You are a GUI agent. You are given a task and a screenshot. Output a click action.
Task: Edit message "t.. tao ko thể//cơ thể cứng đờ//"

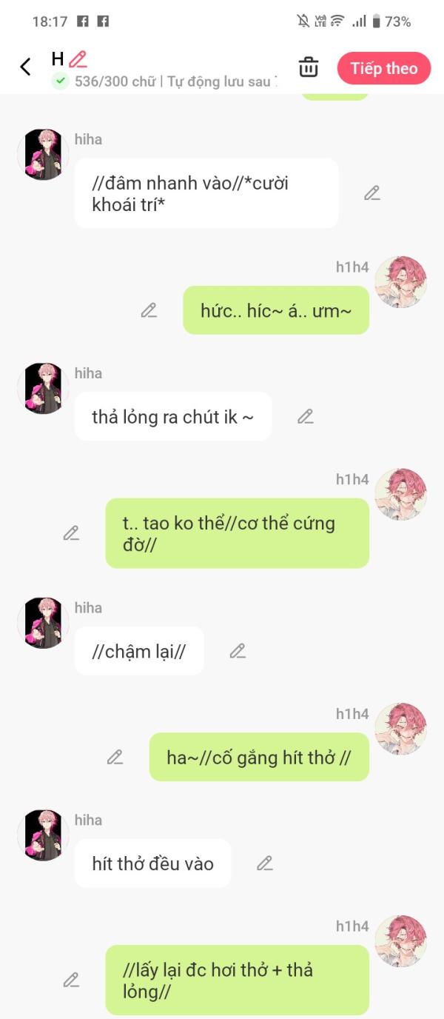(71, 533)
